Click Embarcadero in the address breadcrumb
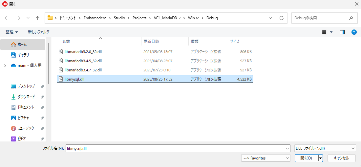The width and height of the screenshot is (361, 167). (95, 18)
